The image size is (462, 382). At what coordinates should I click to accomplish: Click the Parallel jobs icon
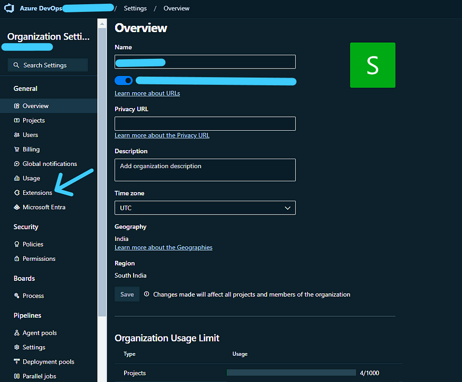[16, 376]
